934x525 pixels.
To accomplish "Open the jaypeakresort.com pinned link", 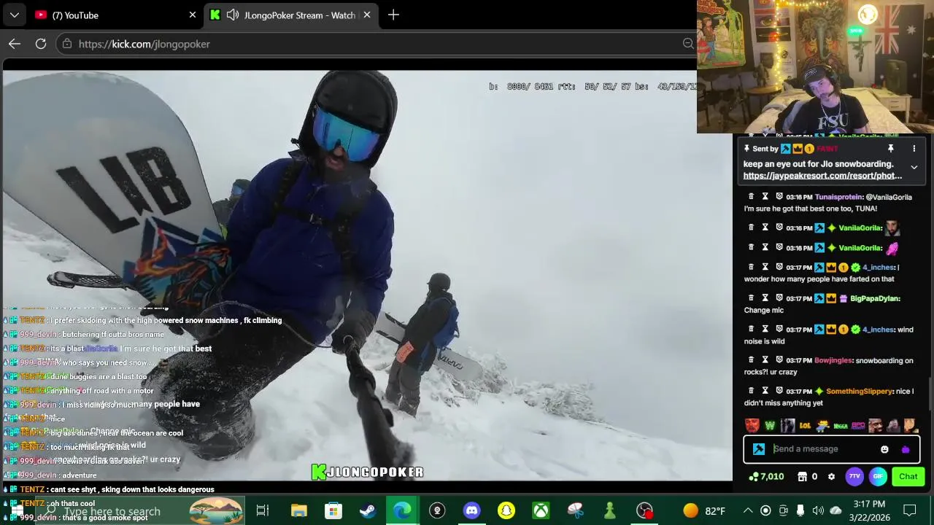I will pyautogui.click(x=822, y=176).
